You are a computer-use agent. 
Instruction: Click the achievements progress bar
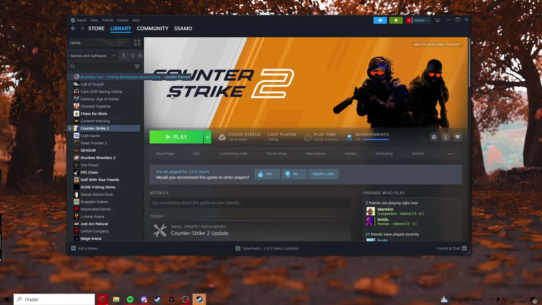(x=375, y=139)
